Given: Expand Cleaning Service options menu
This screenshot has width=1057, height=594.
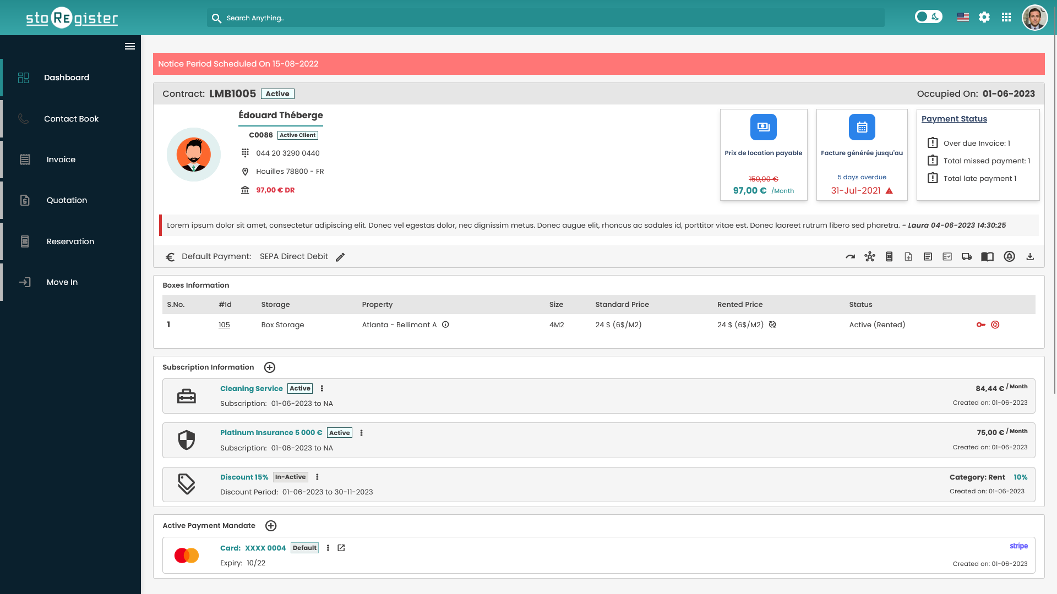Looking at the screenshot, I should point(322,388).
